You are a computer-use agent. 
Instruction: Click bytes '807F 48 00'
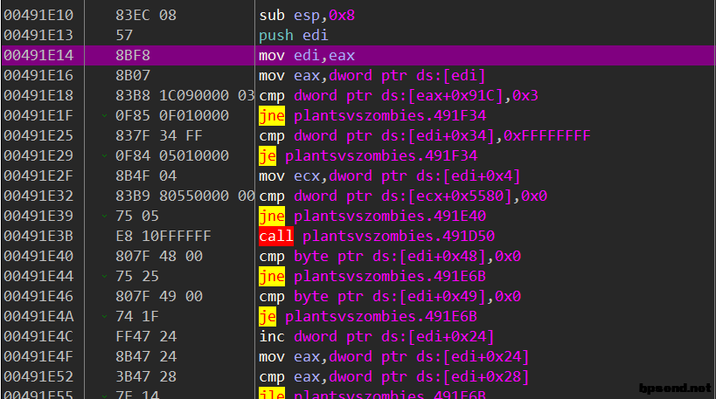click(159, 256)
